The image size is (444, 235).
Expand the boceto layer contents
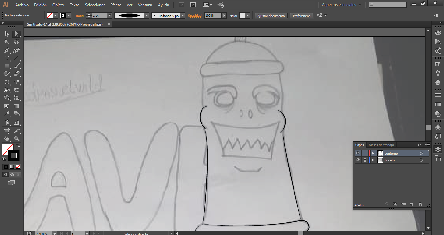point(373,160)
